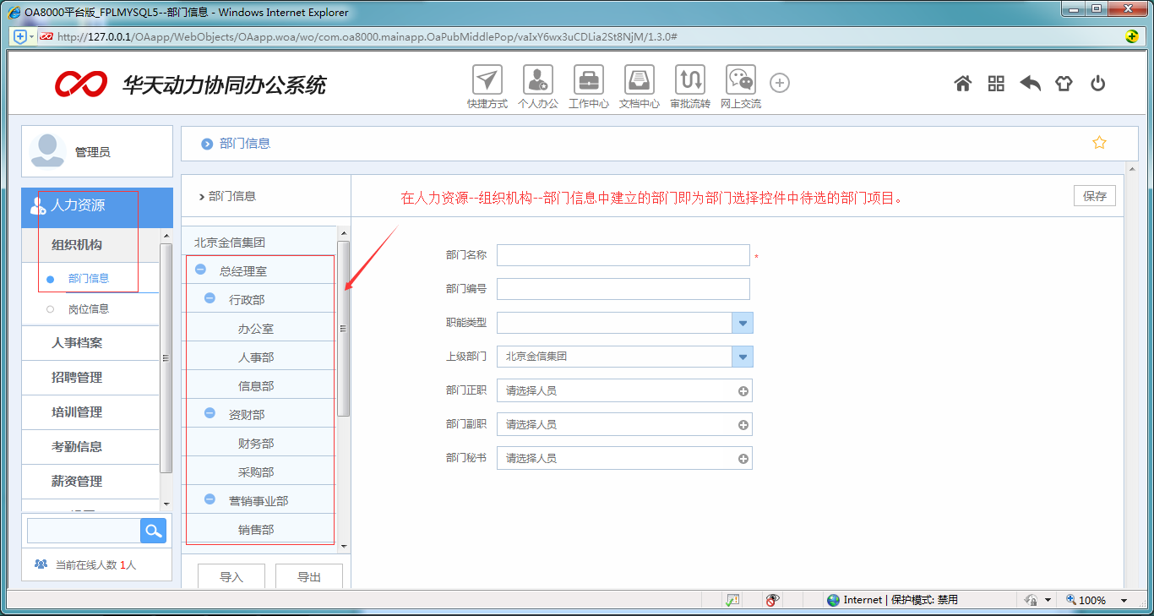Open the 个人办公 personal office icon
The height and width of the screenshot is (616, 1154).
point(537,80)
